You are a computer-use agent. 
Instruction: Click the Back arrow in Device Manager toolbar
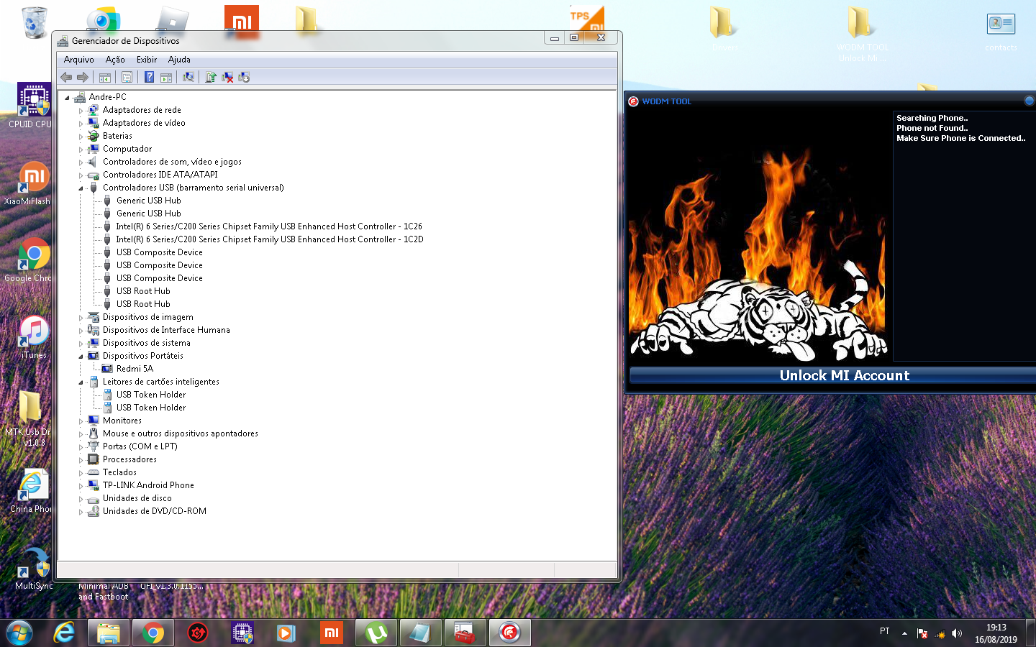[66, 77]
